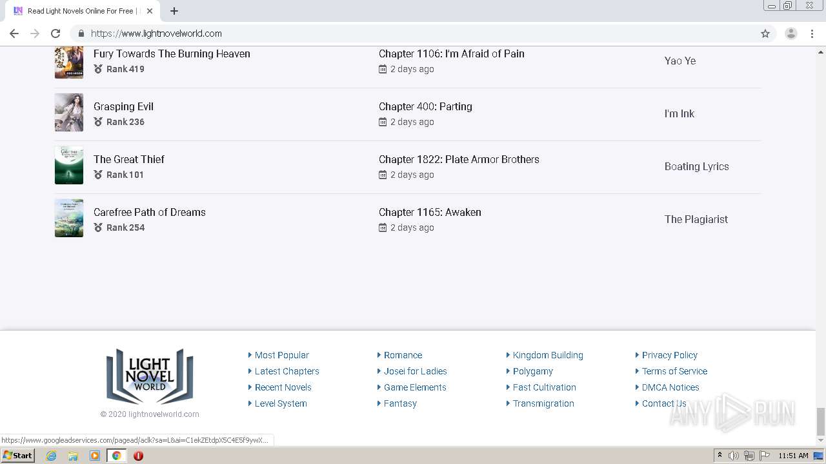Open the DMCA Notices link

tap(670, 387)
